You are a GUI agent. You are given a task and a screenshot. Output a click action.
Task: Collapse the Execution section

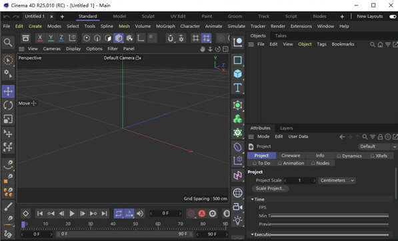click(x=252, y=234)
